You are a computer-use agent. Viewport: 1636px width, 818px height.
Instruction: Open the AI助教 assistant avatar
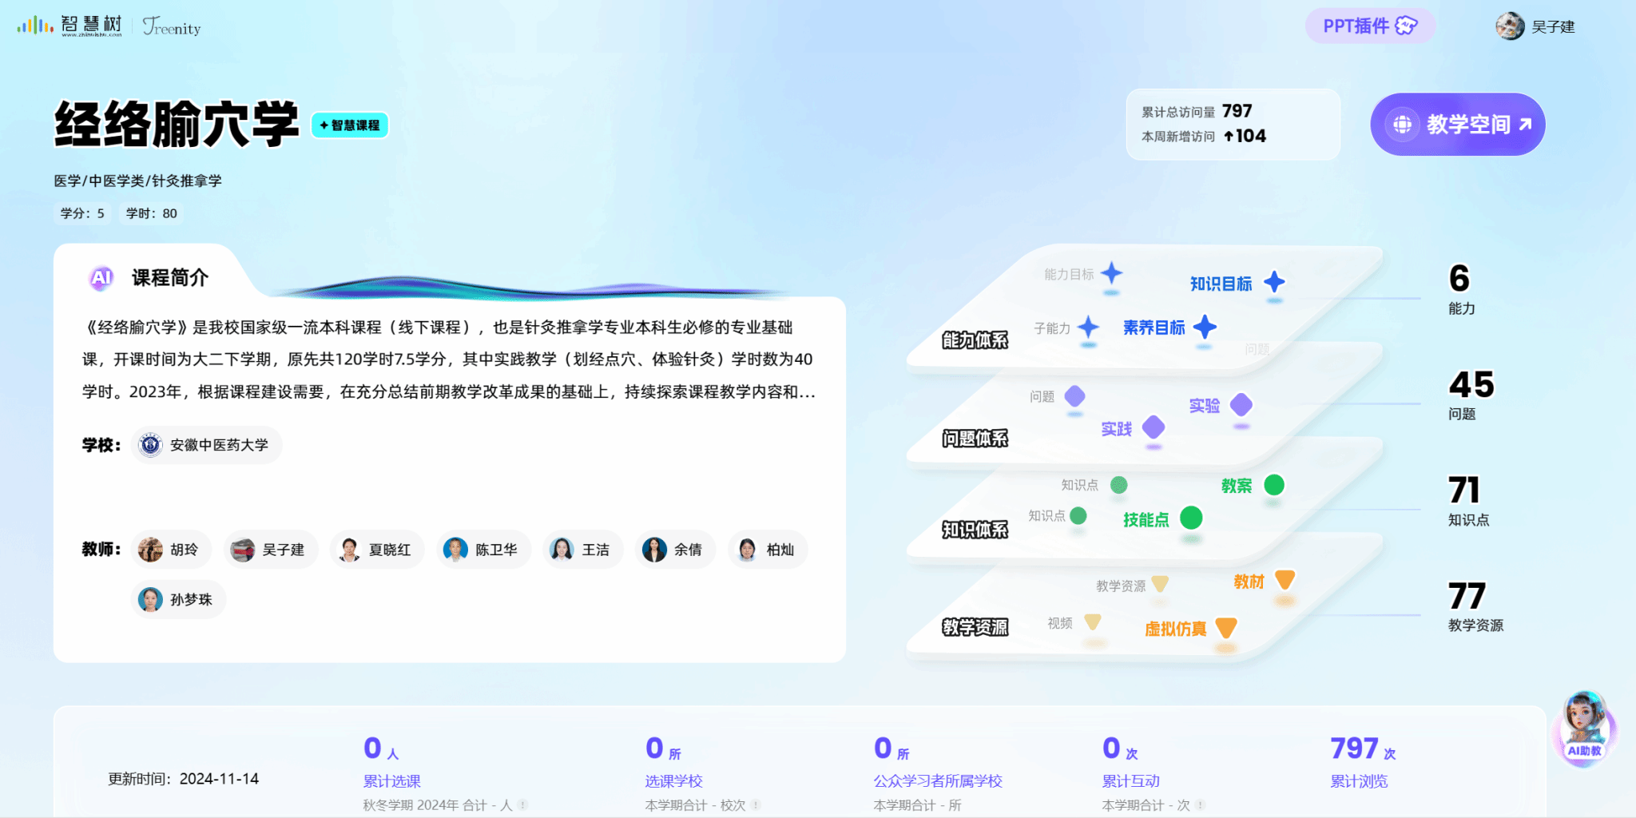[x=1583, y=726]
